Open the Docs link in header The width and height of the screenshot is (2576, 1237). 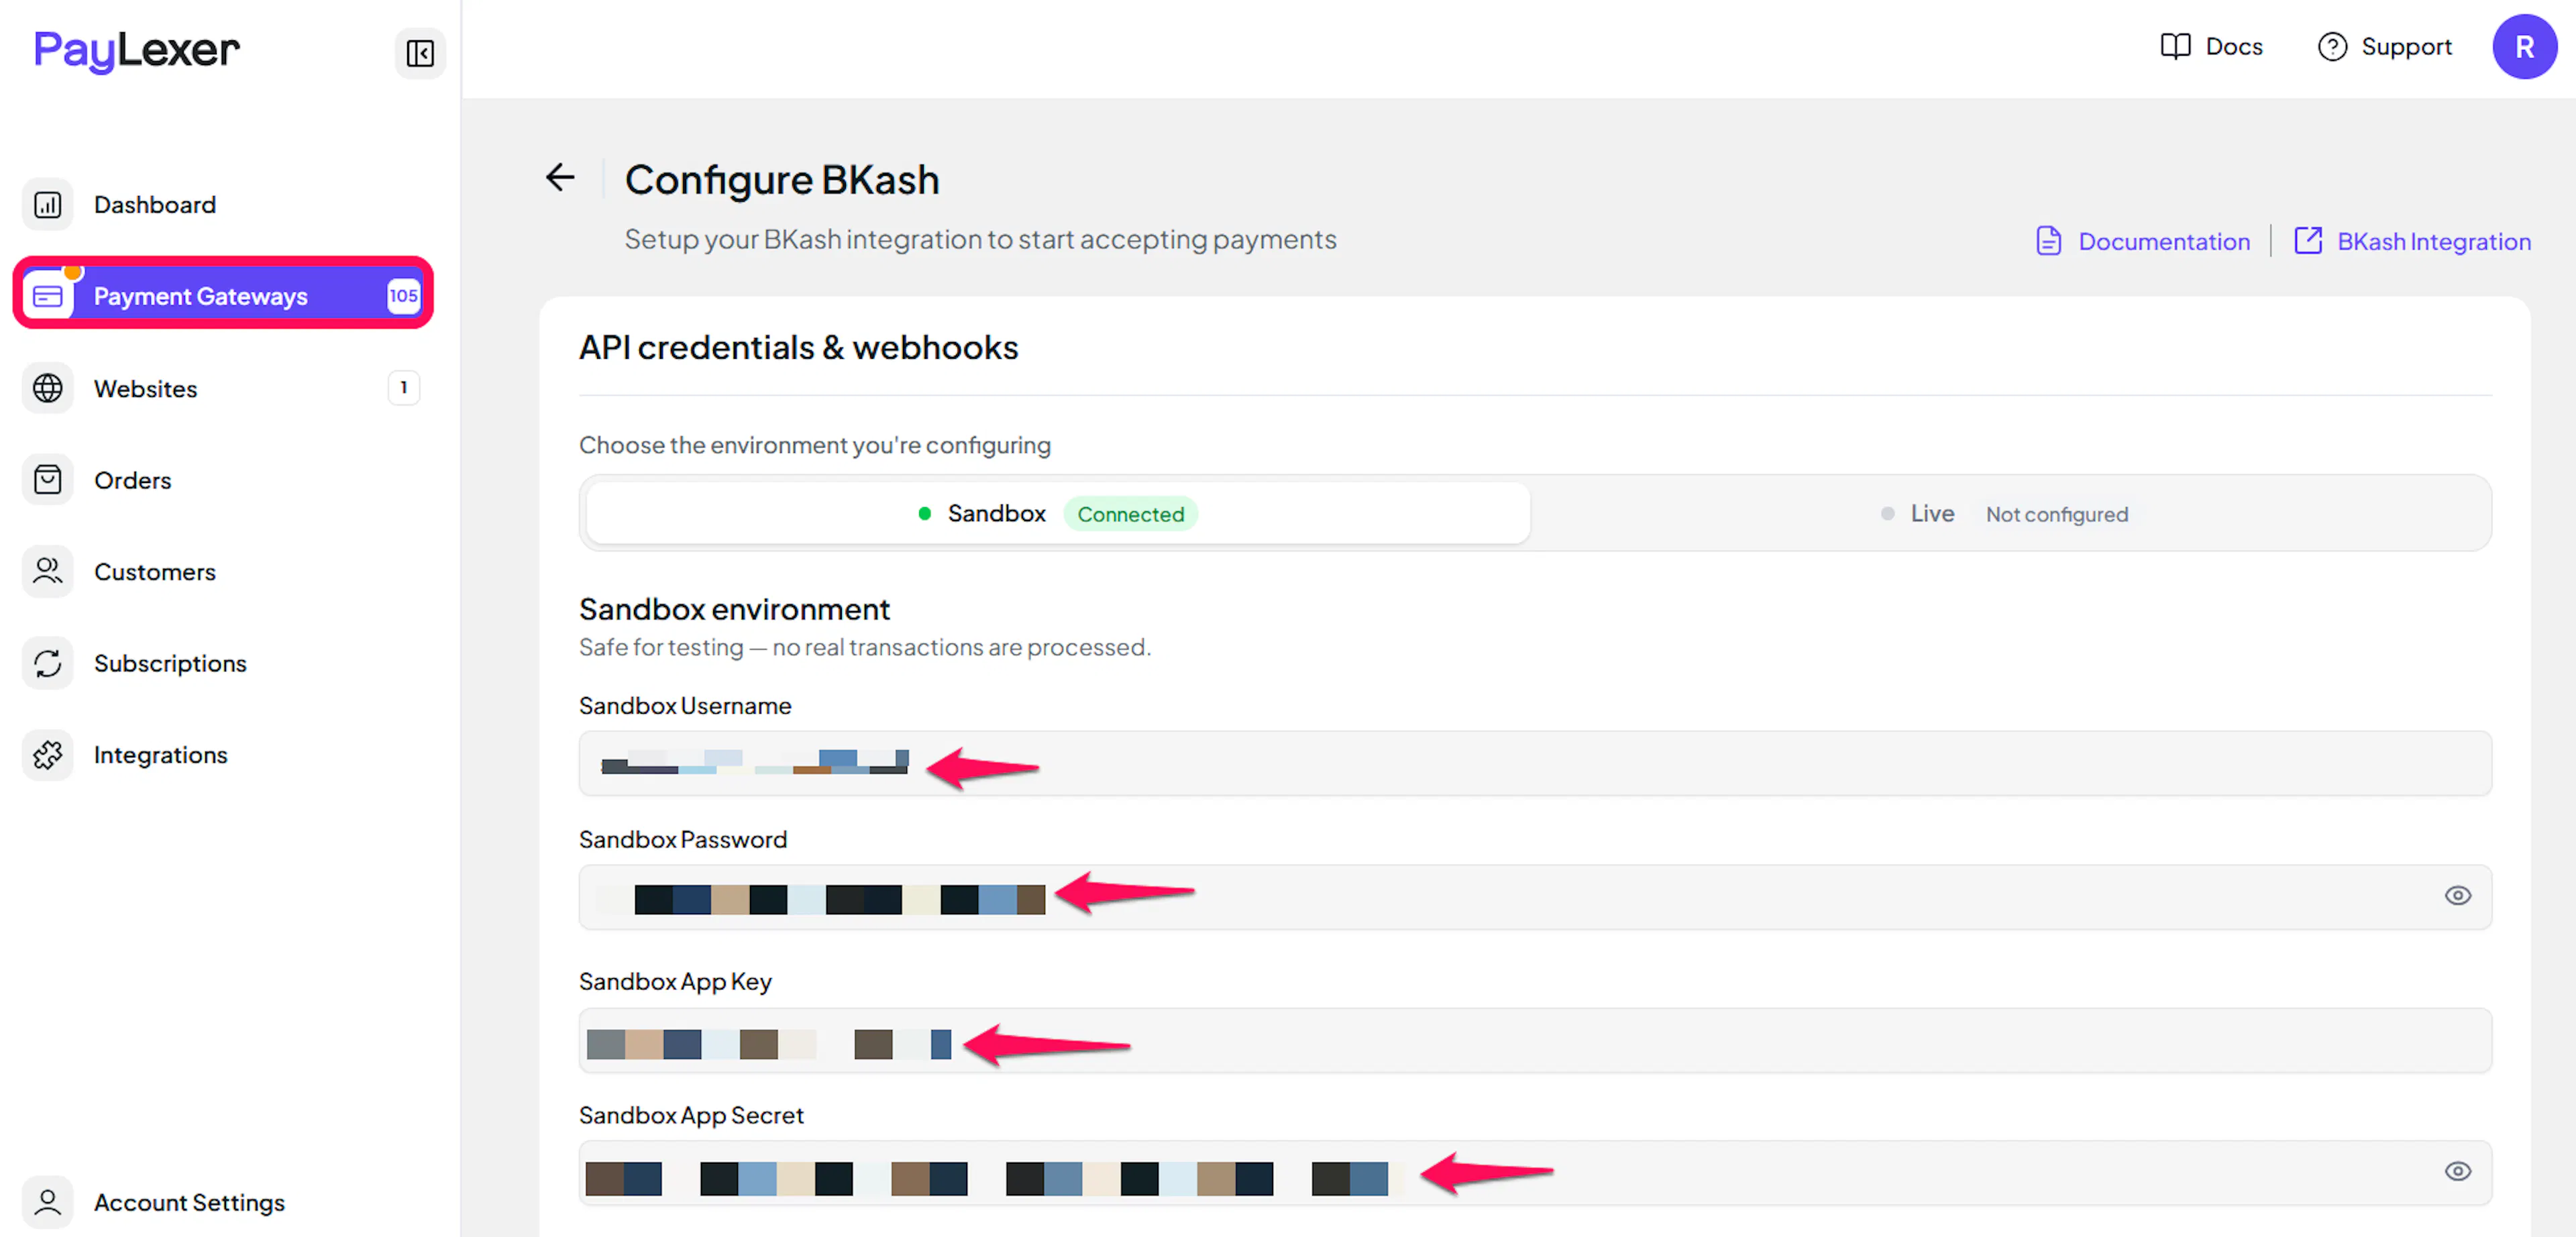click(x=2211, y=47)
